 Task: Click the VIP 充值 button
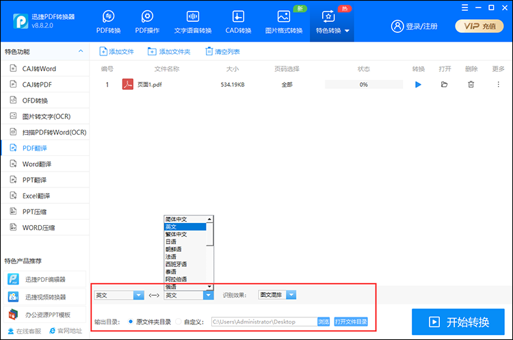479,26
